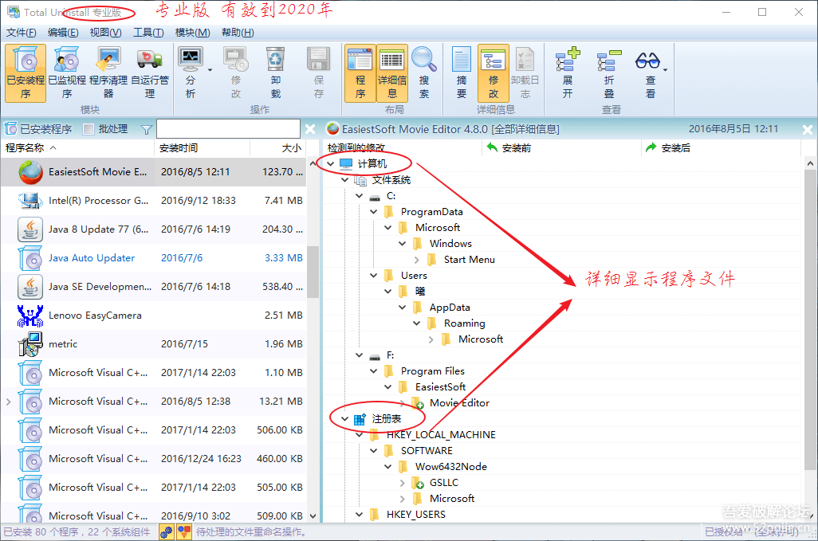818x541 pixels.
Task: Open the 文件(F) menu
Action: click(x=22, y=33)
